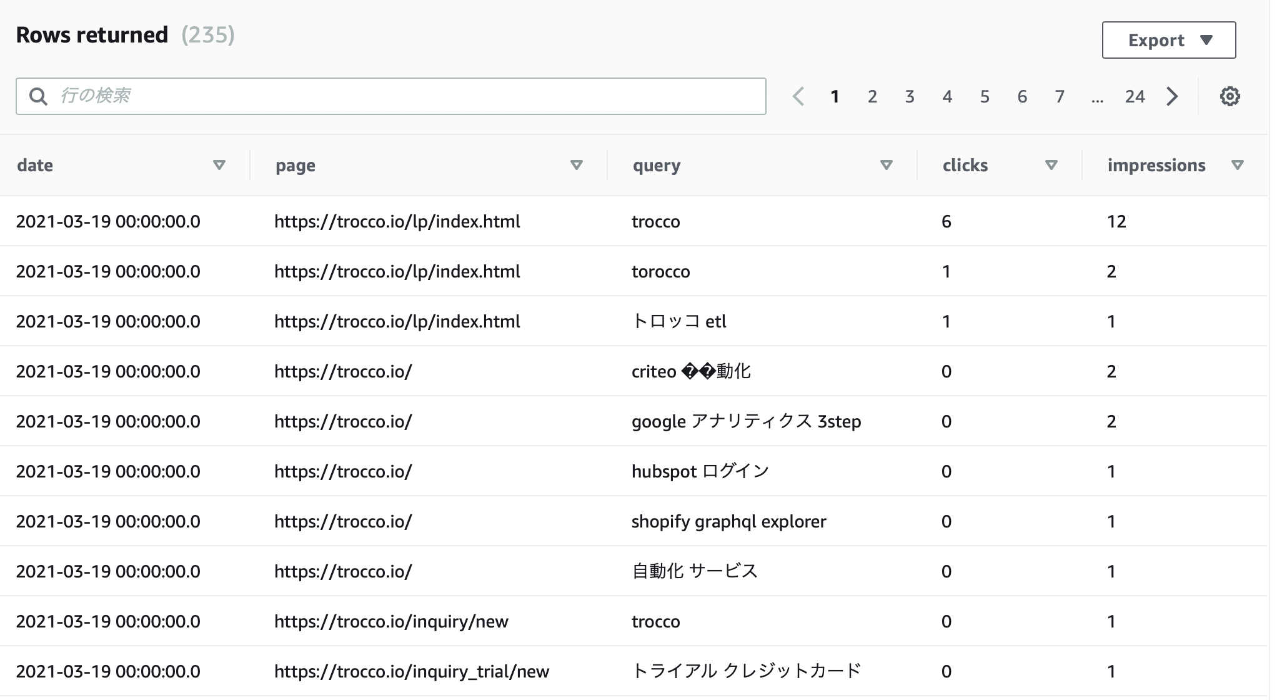Screen dimensions: 1287x700
Task: Click clicks value 6
Action: (947, 221)
